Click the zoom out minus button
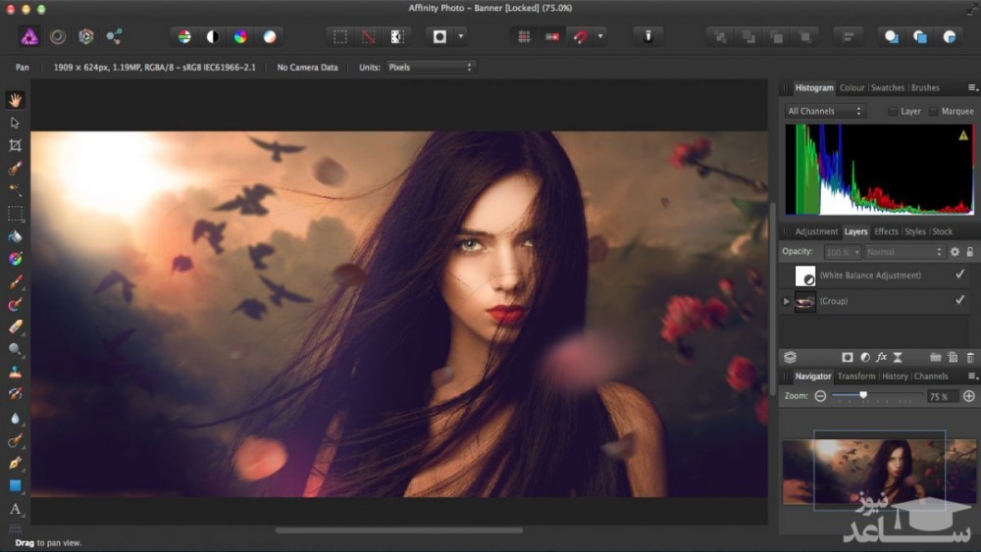 [820, 396]
